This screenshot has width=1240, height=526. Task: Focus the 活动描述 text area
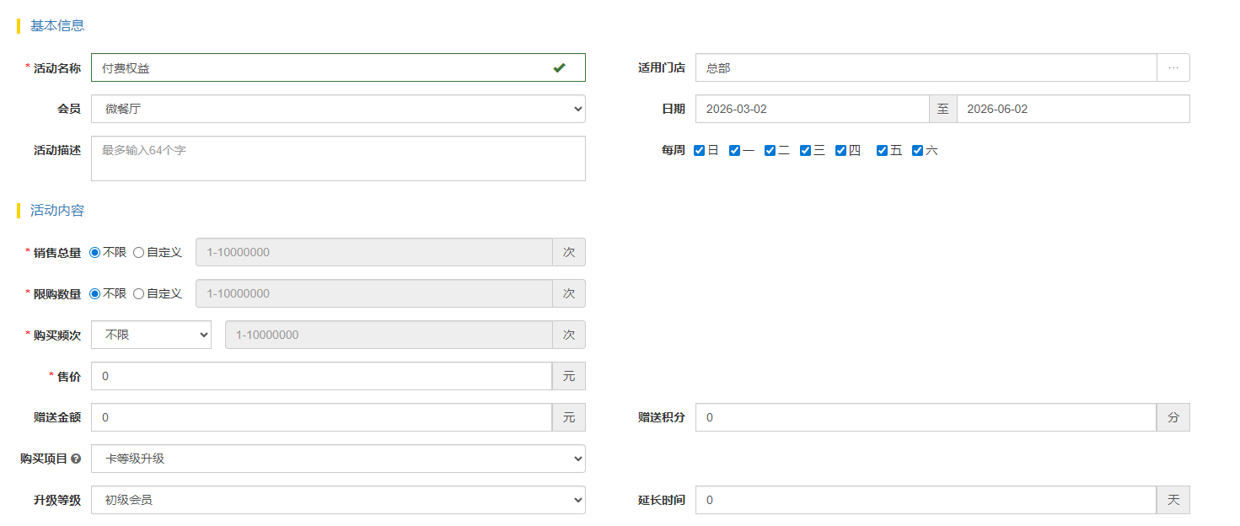tap(337, 158)
